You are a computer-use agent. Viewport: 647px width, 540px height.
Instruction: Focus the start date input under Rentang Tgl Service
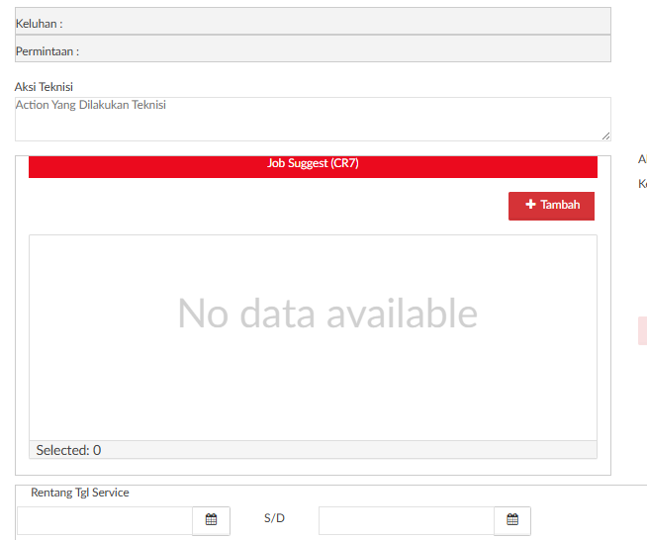pos(105,520)
